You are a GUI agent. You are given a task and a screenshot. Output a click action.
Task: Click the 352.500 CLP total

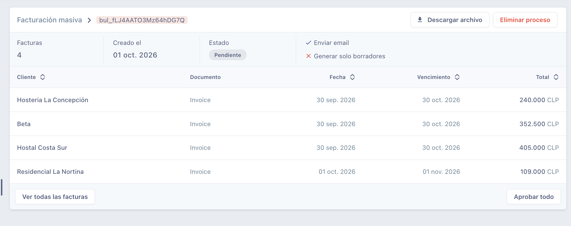click(x=539, y=124)
